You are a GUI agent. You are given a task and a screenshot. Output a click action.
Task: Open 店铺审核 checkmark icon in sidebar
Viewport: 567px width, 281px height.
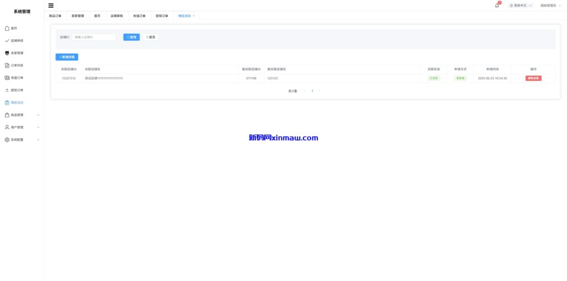click(x=7, y=41)
